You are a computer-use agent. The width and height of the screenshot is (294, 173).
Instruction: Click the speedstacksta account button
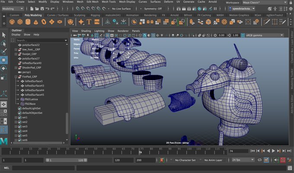pyautogui.click(x=242, y=9)
